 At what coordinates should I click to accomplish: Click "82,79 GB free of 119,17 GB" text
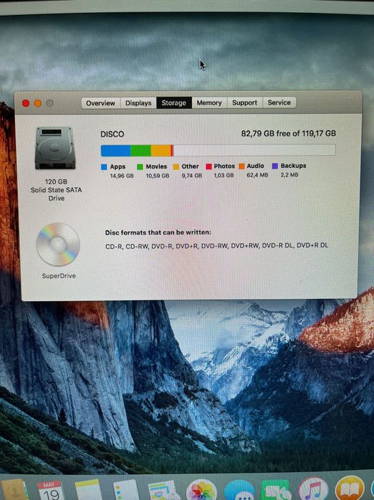[288, 133]
